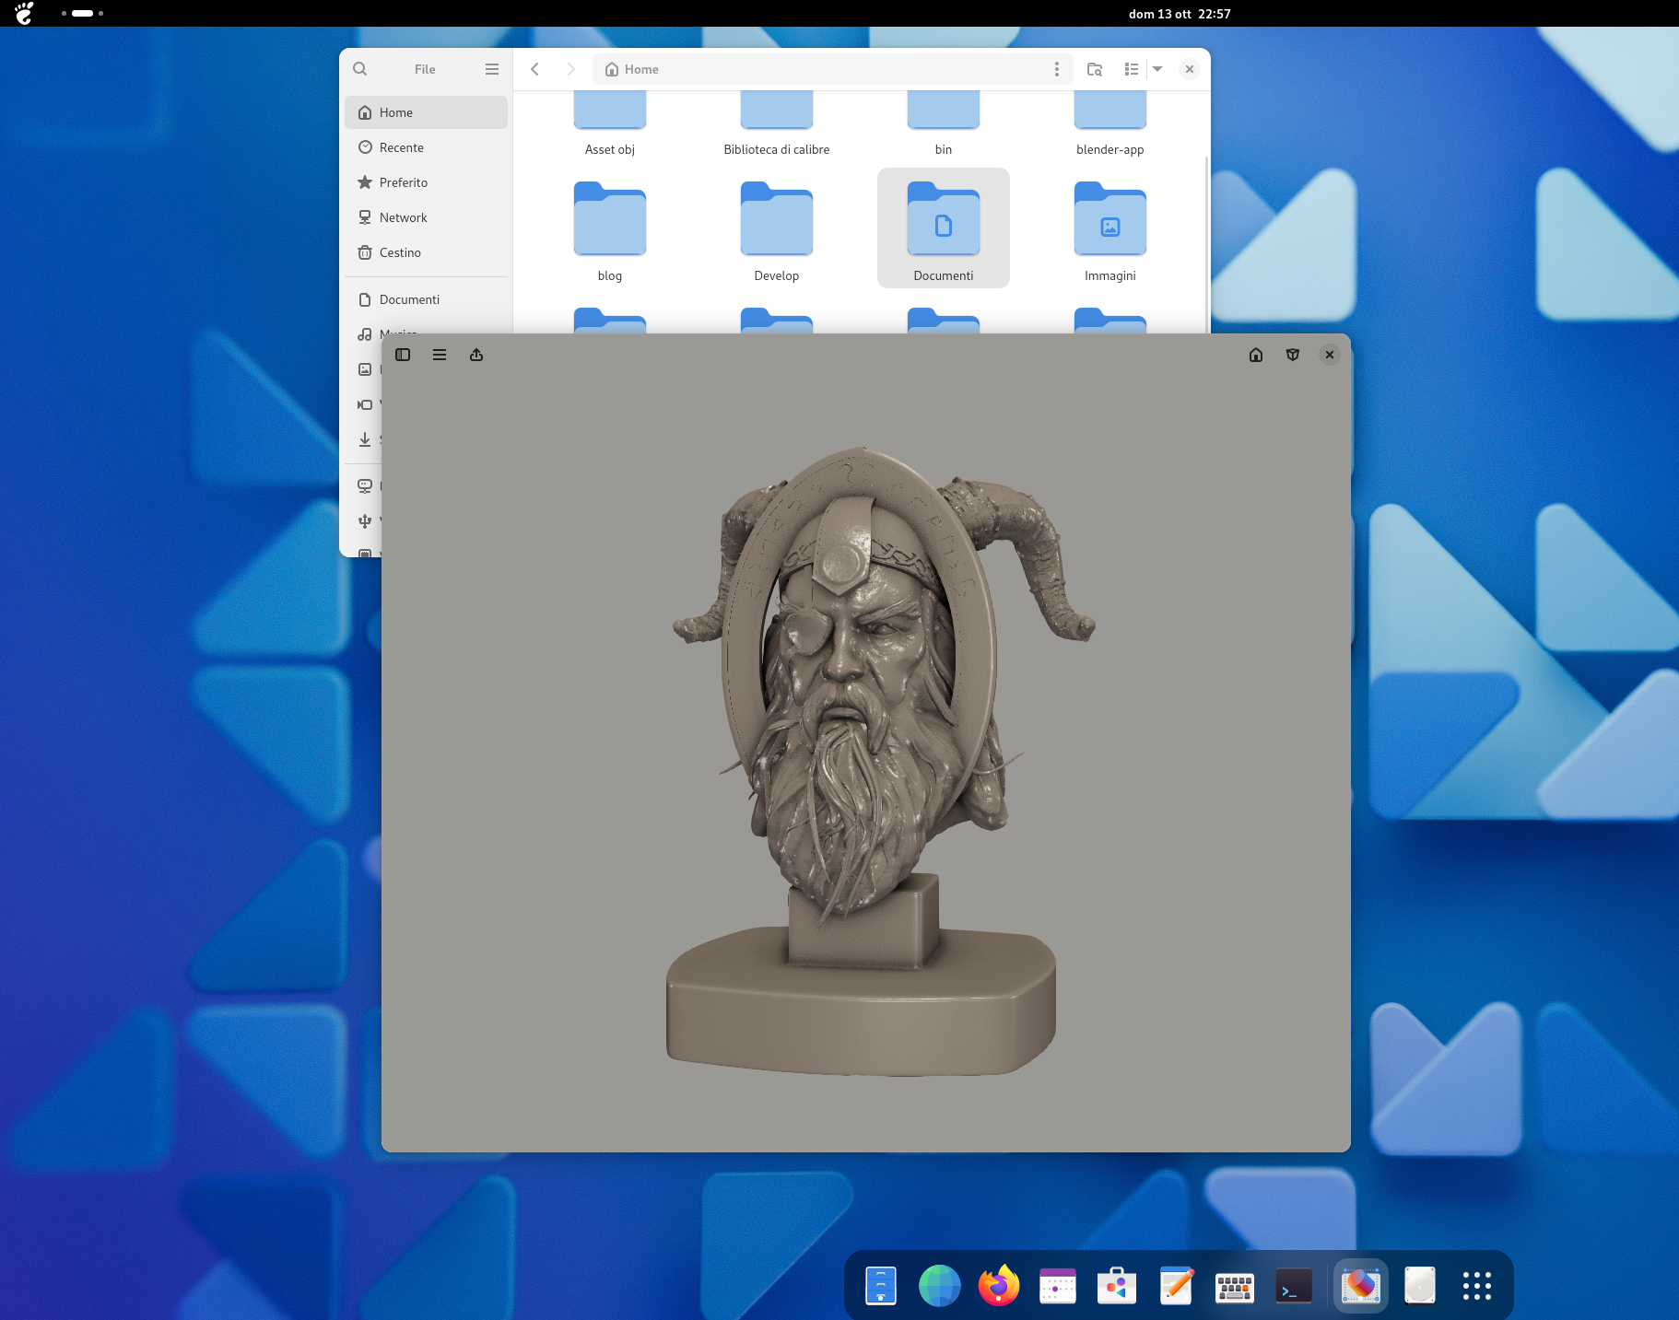Select the blender-app folder
Viewport: 1679px width, 1320px height.
click(1110, 124)
